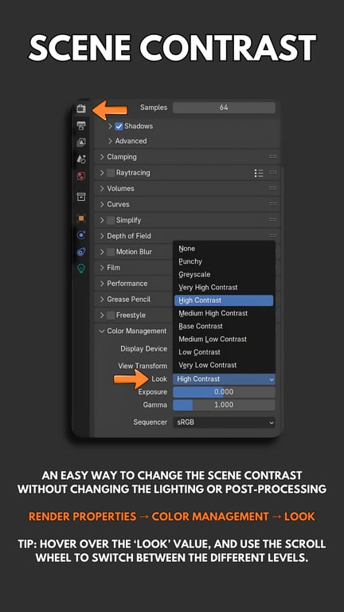Open the Physics properties tab icon
This screenshot has width=344, height=612.
point(81,235)
